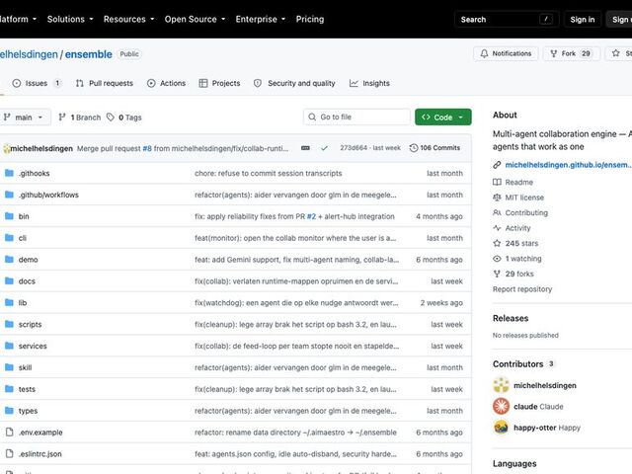View the 106 Commits history
The width and height of the screenshot is (632, 474).
coord(434,148)
